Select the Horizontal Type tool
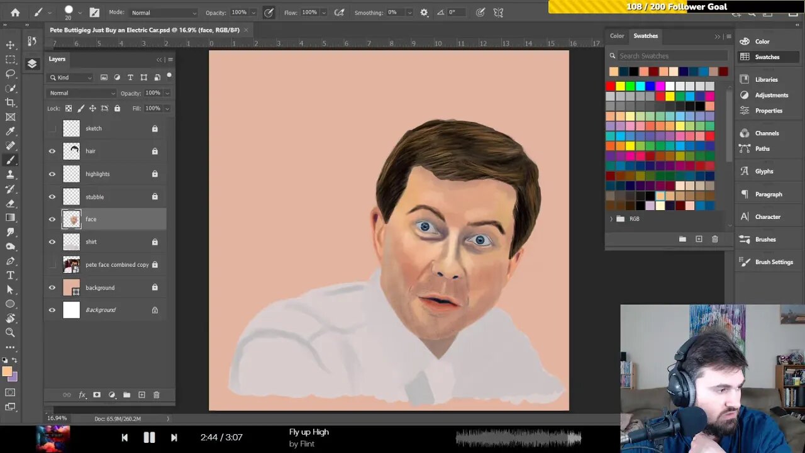This screenshot has width=805, height=453. 11,276
